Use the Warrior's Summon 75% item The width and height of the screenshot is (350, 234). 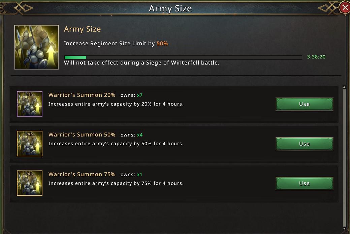(x=304, y=184)
